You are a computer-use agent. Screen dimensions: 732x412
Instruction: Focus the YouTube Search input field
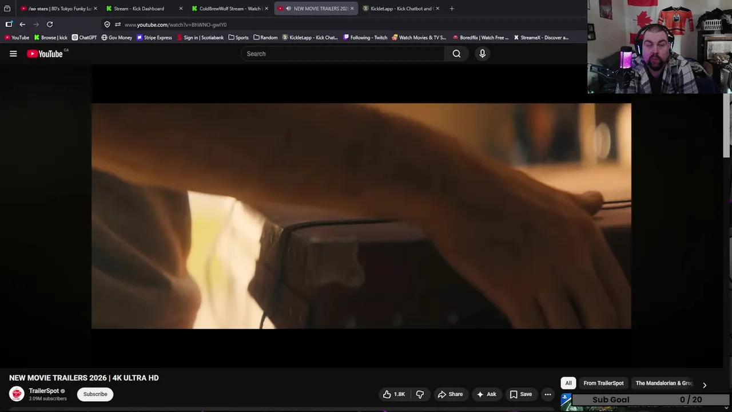pos(343,54)
